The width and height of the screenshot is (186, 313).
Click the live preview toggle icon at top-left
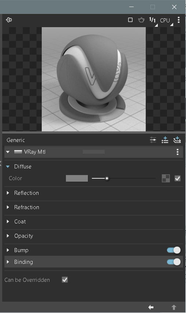point(9,20)
